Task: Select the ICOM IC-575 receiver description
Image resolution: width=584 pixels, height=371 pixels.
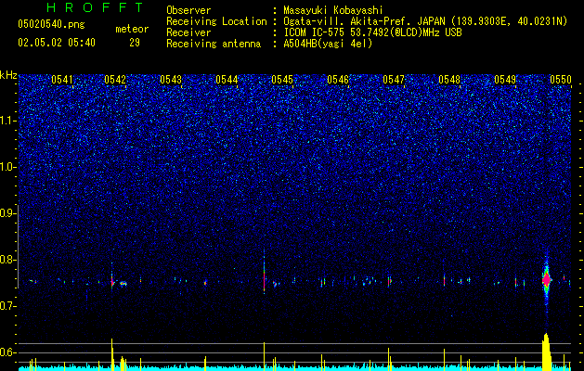Action: tap(372, 32)
